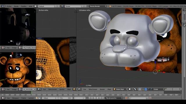
Task: Open the Info editor type selector icon
Action: click(3, 6)
